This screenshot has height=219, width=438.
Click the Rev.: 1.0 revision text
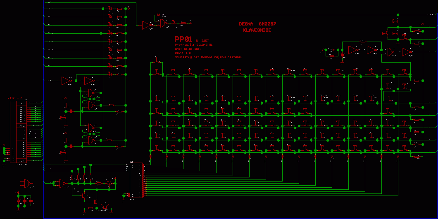coord(183,53)
